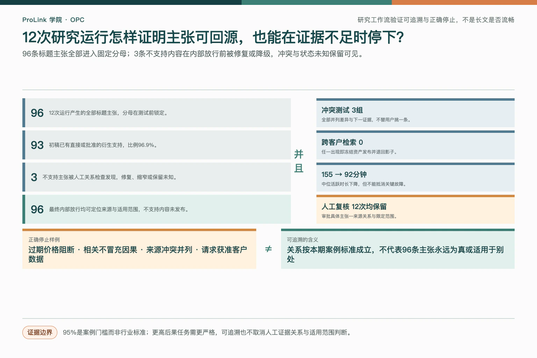Click the number 3 in the third card
Screen dimensions: 537x358
tap(34, 177)
